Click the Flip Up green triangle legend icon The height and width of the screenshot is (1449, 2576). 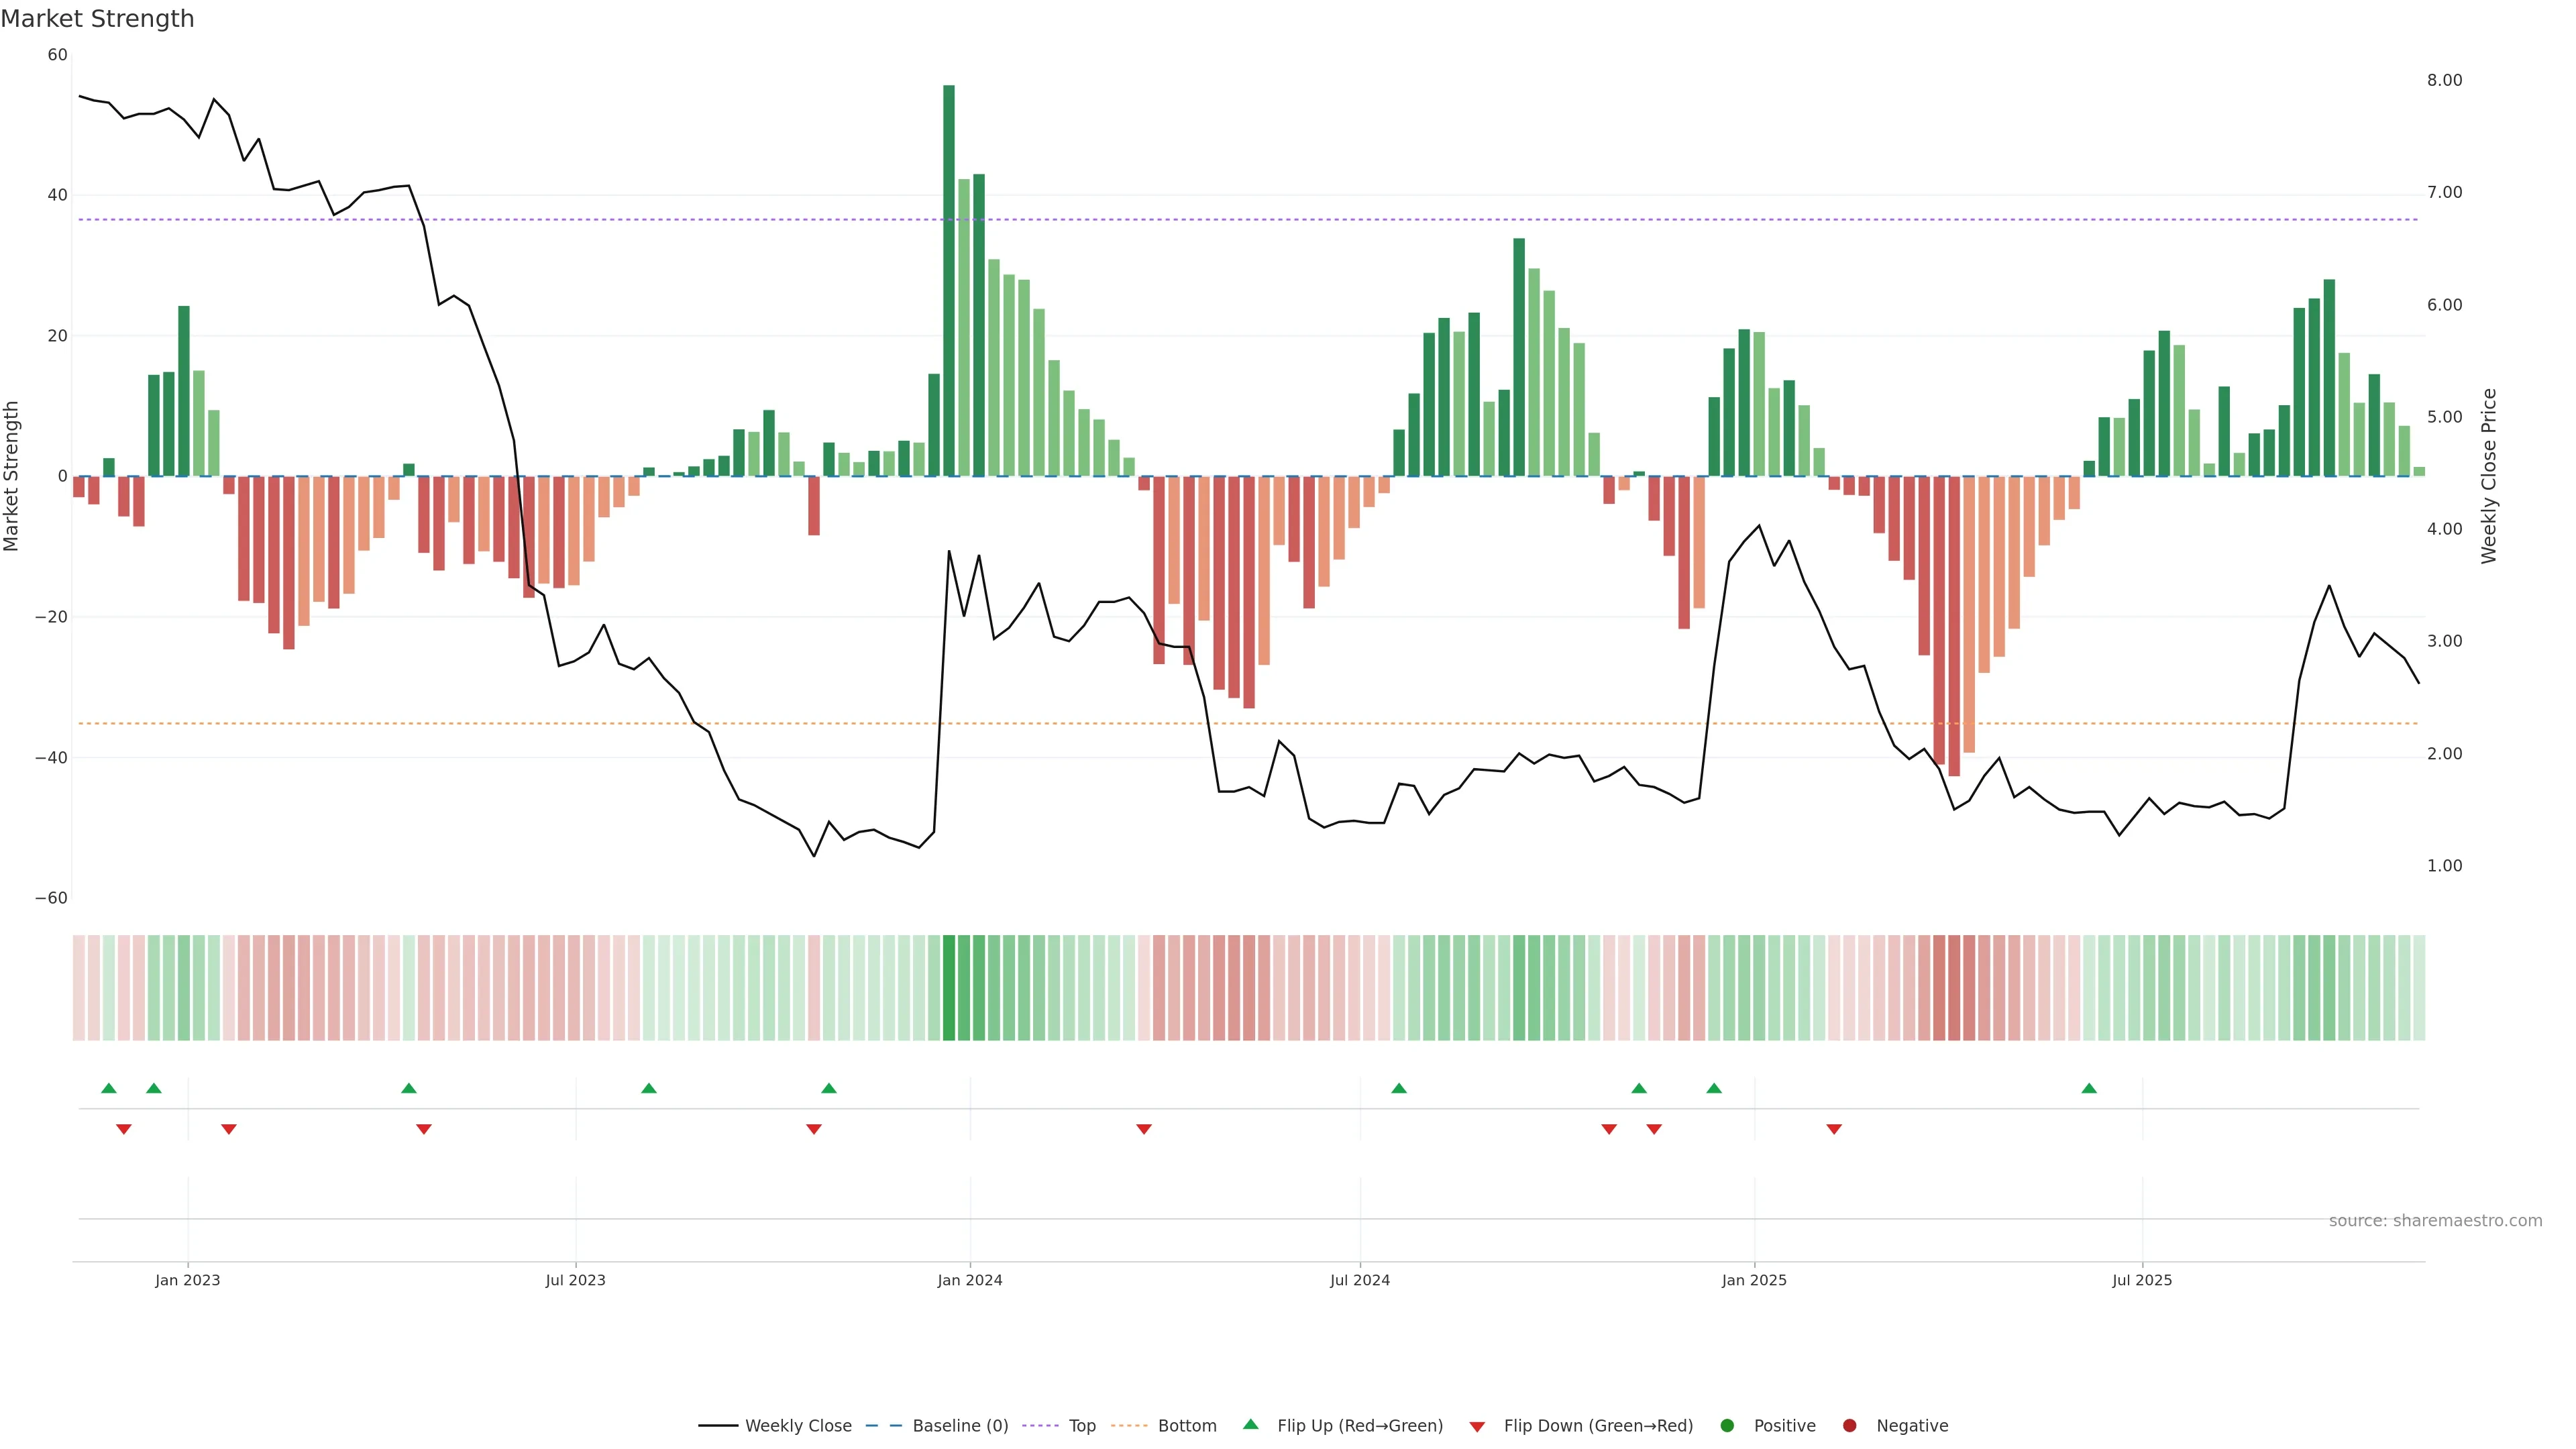1250,1425
